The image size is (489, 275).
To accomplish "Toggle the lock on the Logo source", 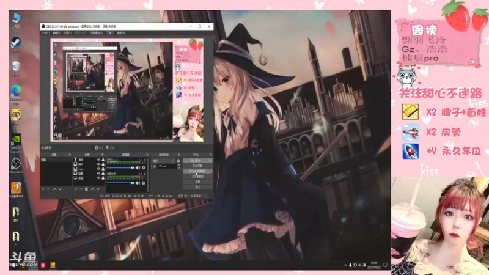I will [103, 169].
